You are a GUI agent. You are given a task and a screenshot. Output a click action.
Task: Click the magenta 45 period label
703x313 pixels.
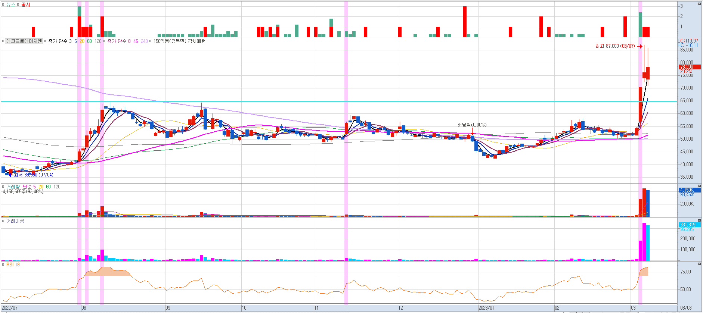pyautogui.click(x=136, y=41)
